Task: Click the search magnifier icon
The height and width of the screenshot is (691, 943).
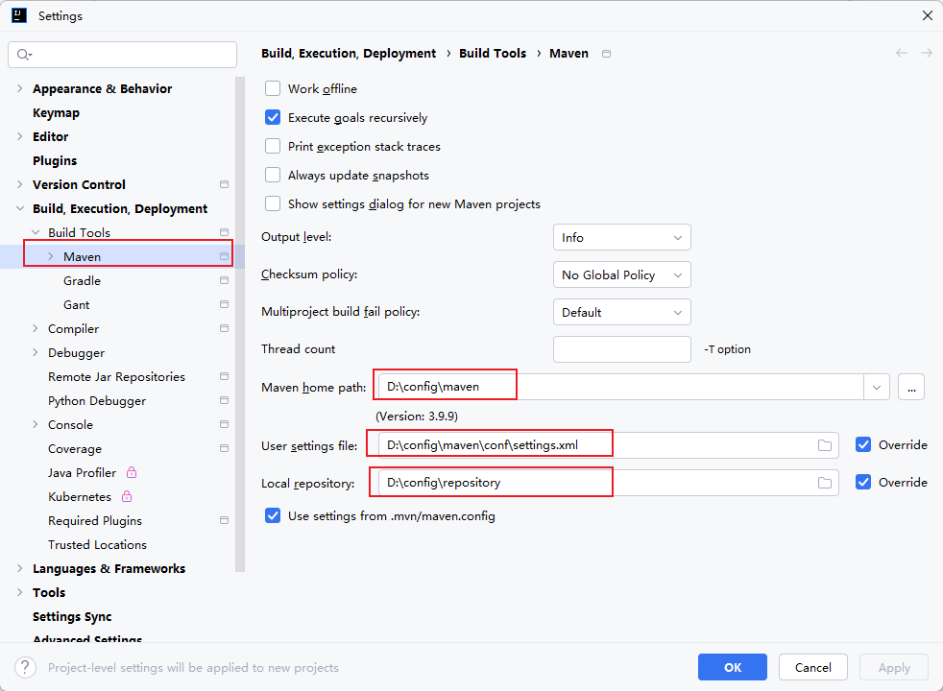Action: point(23,55)
